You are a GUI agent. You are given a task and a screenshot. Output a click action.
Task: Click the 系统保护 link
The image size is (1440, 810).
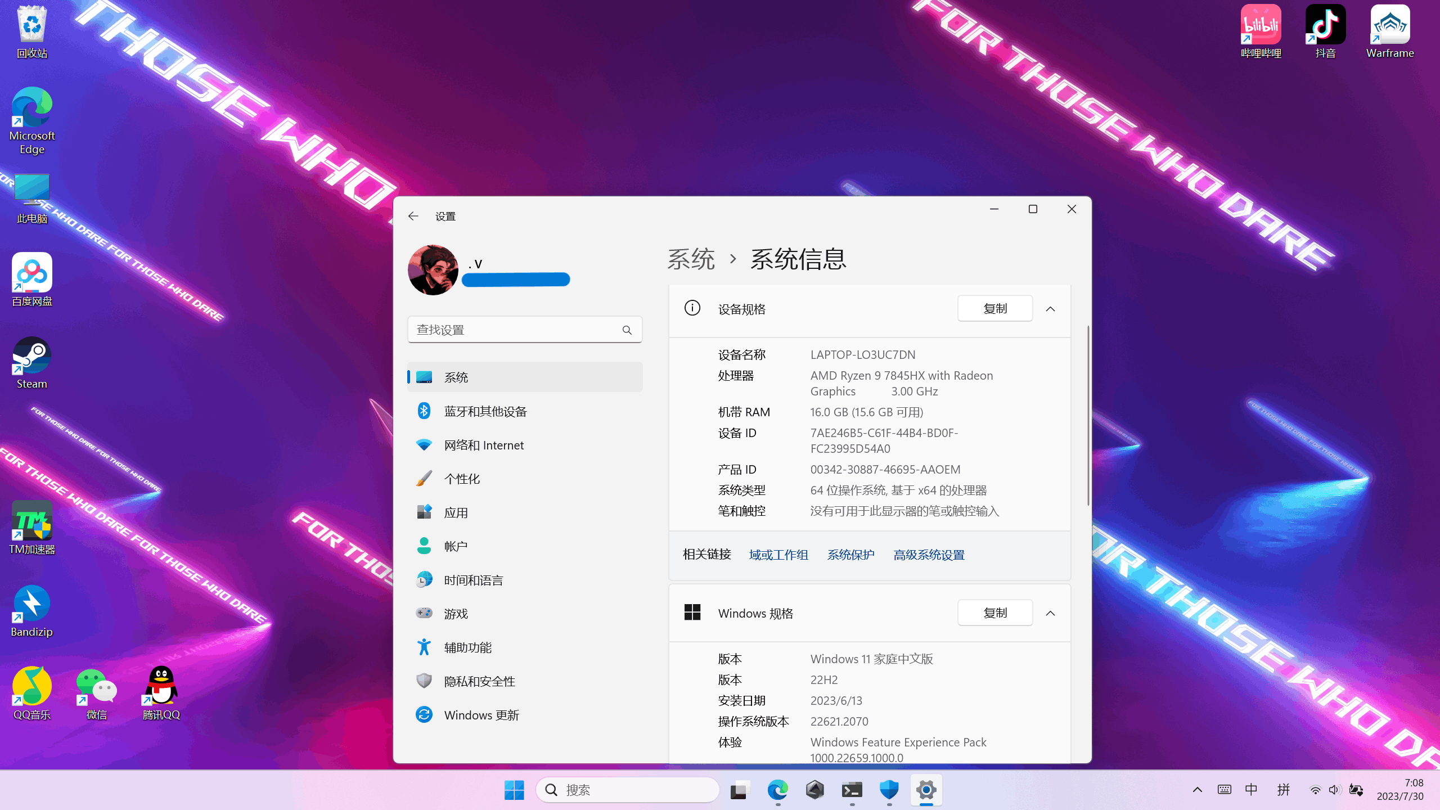point(850,555)
